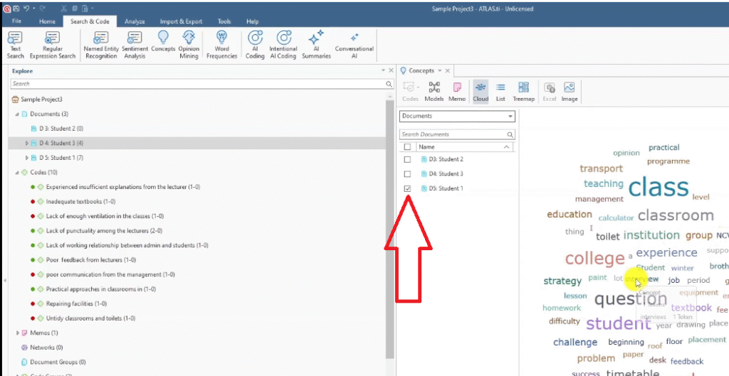The image size is (729, 376).
Task: Click the word 'class' in cloud
Action: [658, 187]
